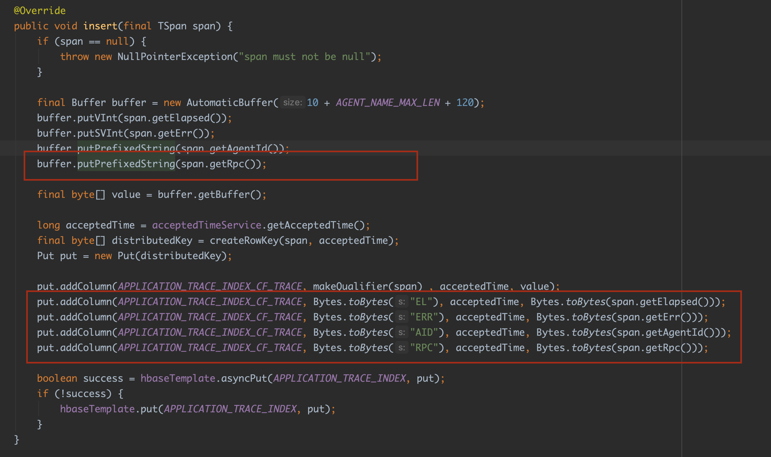The width and height of the screenshot is (771, 457).
Task: Click hbaseTemplate.asyncPut method call
Action: point(244,378)
